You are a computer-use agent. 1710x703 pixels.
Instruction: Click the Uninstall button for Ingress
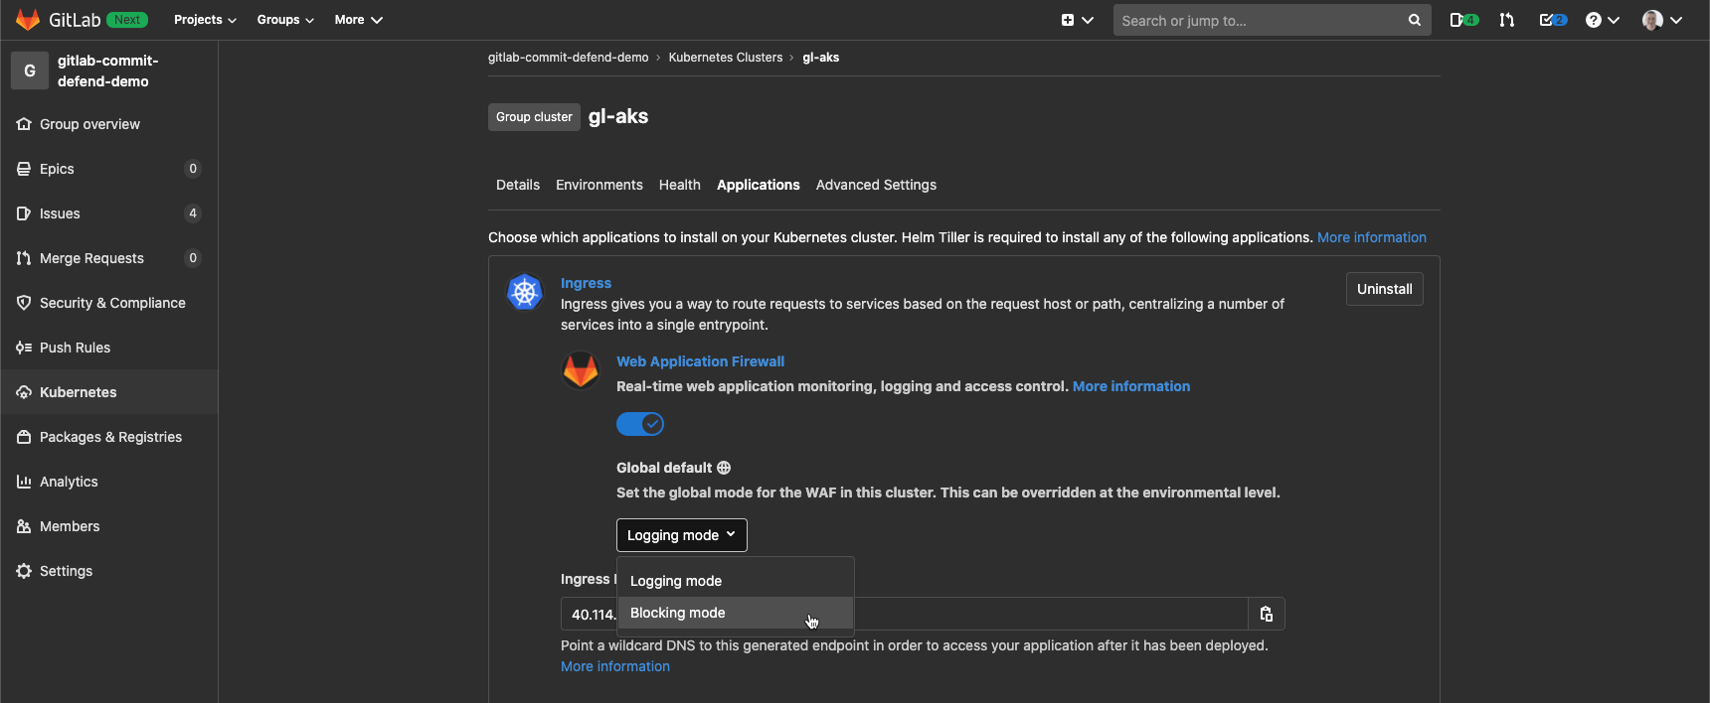1384,289
